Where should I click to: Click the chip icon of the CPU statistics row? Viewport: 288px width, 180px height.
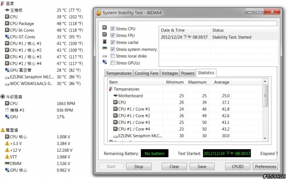click(x=115, y=102)
